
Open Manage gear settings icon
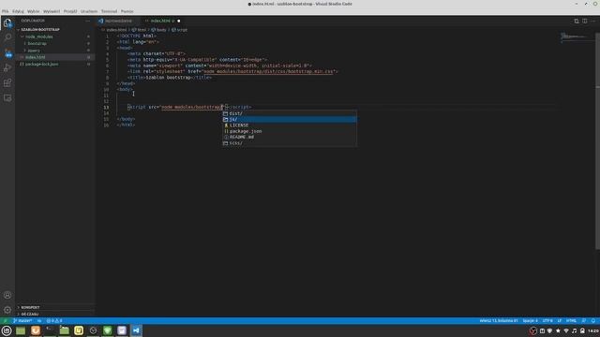click(x=7, y=310)
